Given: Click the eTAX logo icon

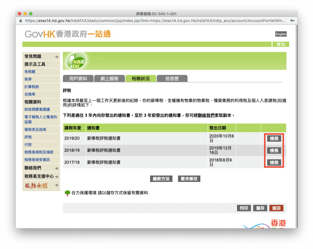Looking at the screenshot, I should pos(77,61).
